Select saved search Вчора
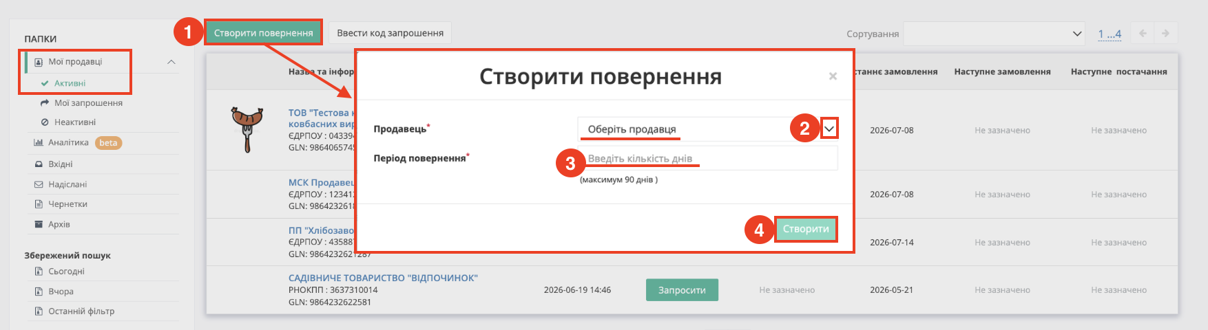 pyautogui.click(x=61, y=291)
